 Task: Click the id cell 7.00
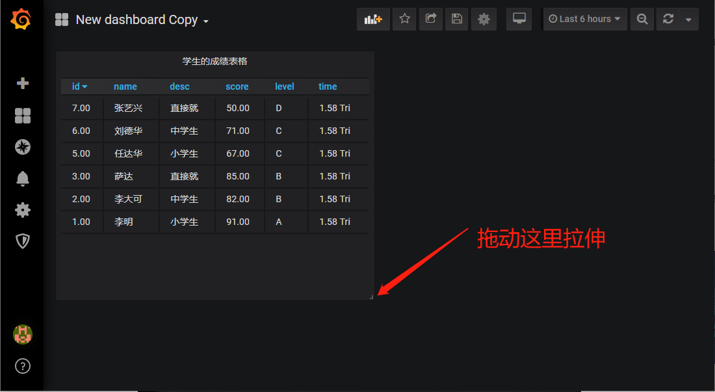82,108
